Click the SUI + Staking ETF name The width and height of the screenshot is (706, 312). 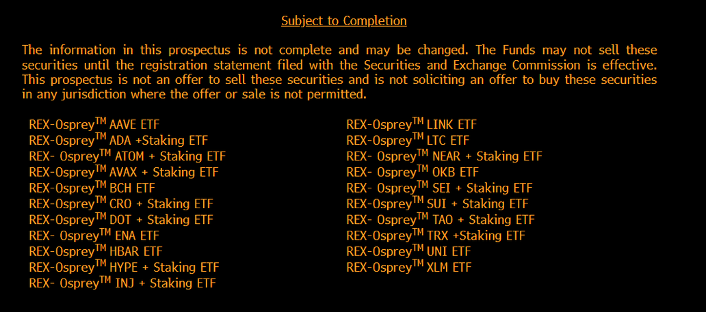point(437,203)
